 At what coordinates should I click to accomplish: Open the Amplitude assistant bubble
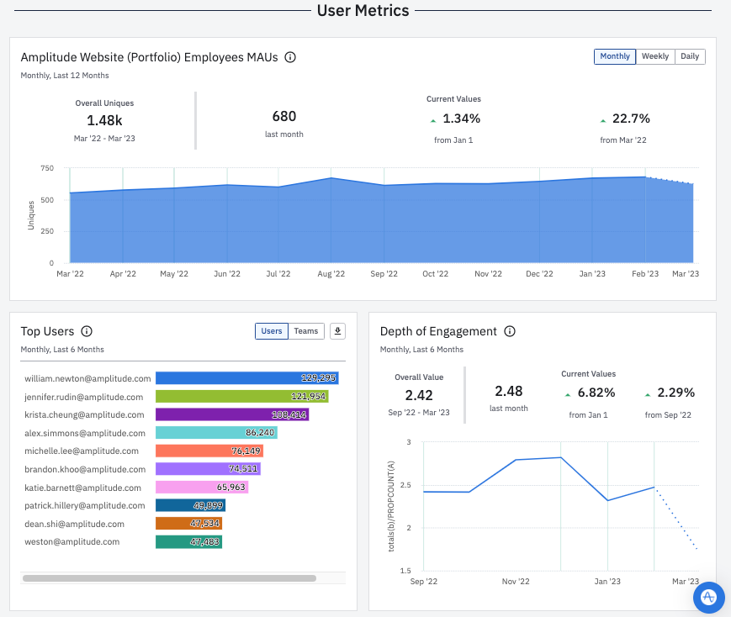(x=708, y=598)
